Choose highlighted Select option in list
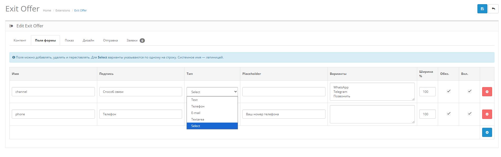This screenshot has width=501, height=157. pyautogui.click(x=212, y=126)
